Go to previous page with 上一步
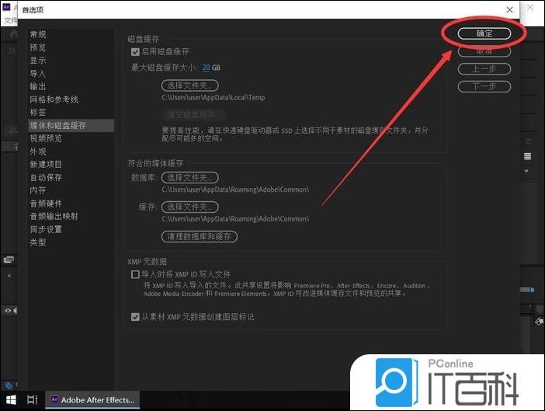This screenshot has height=411, width=545. click(484, 69)
